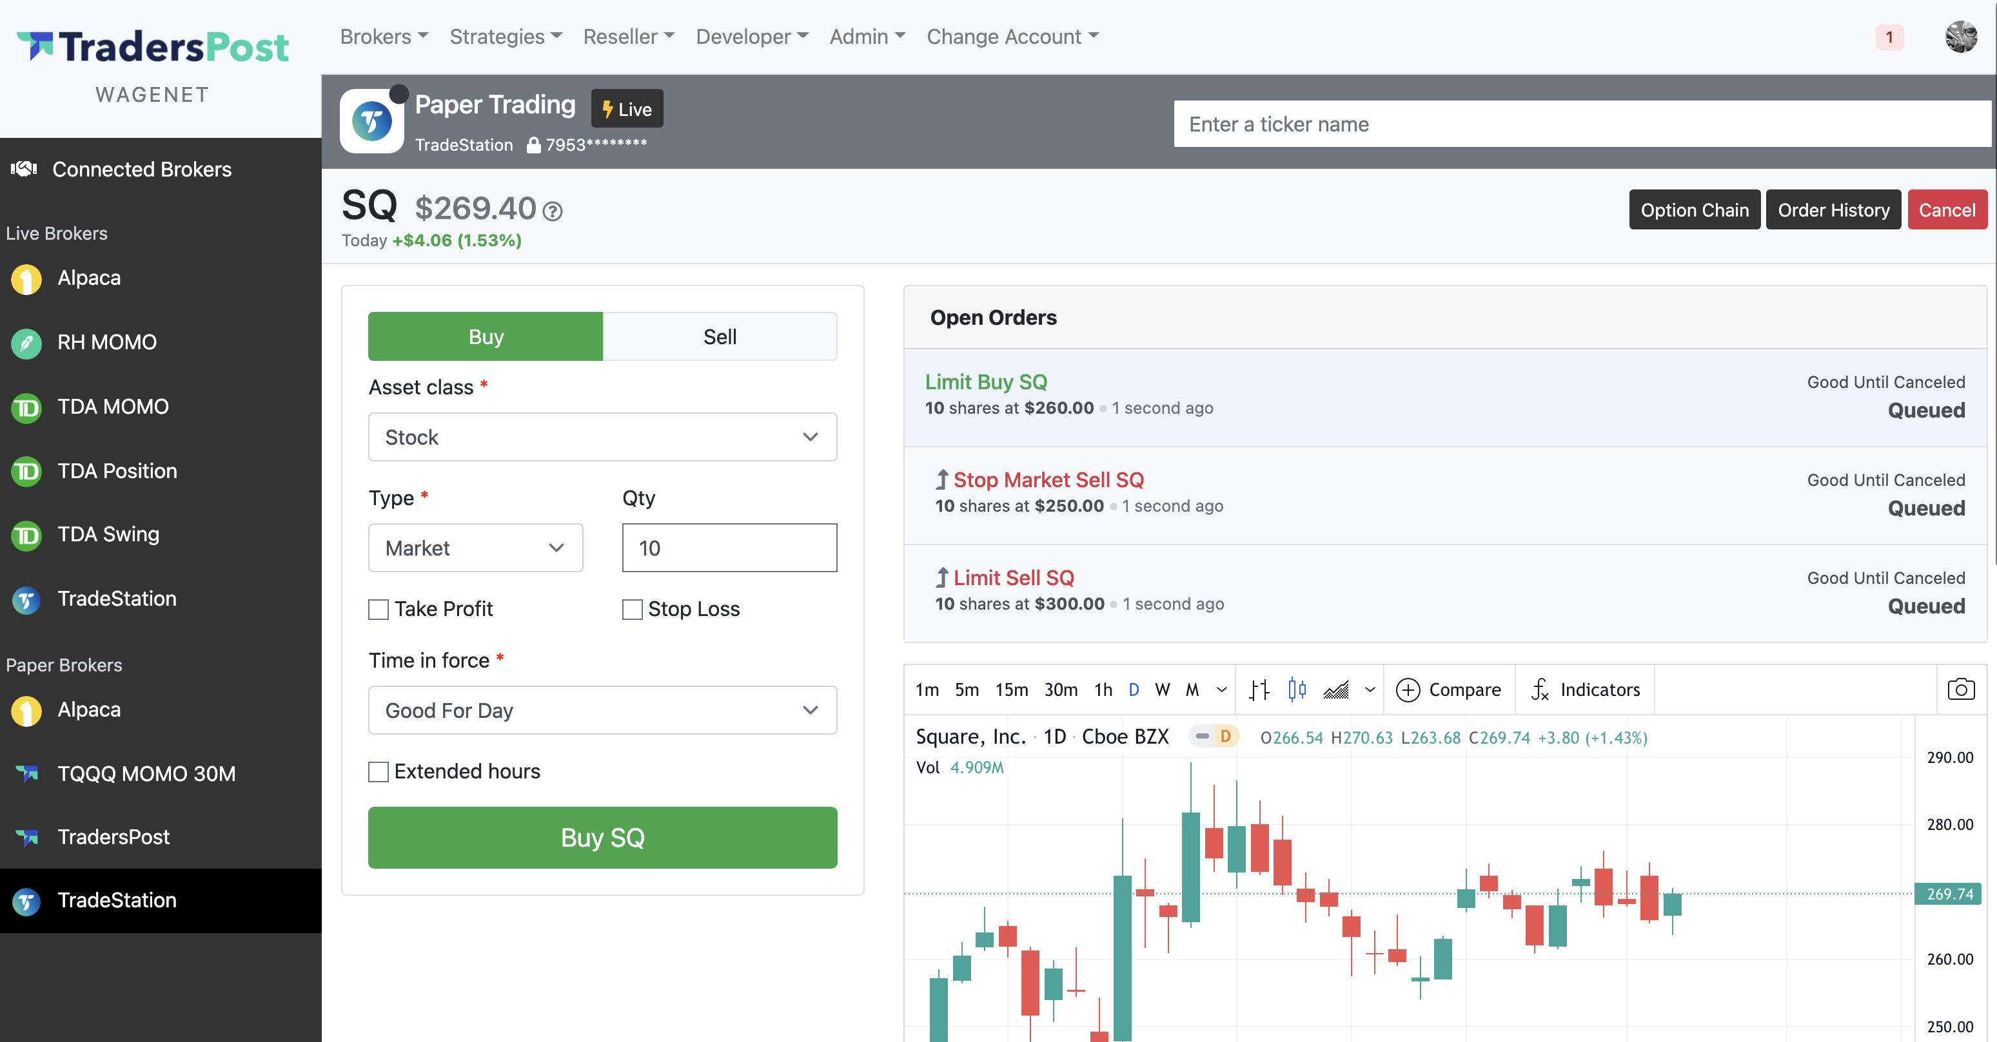Open the Indicators function icon
This screenshot has width=1997, height=1042.
click(x=1540, y=689)
